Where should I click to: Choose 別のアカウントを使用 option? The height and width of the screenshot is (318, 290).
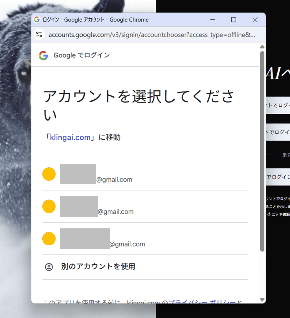pos(98,267)
